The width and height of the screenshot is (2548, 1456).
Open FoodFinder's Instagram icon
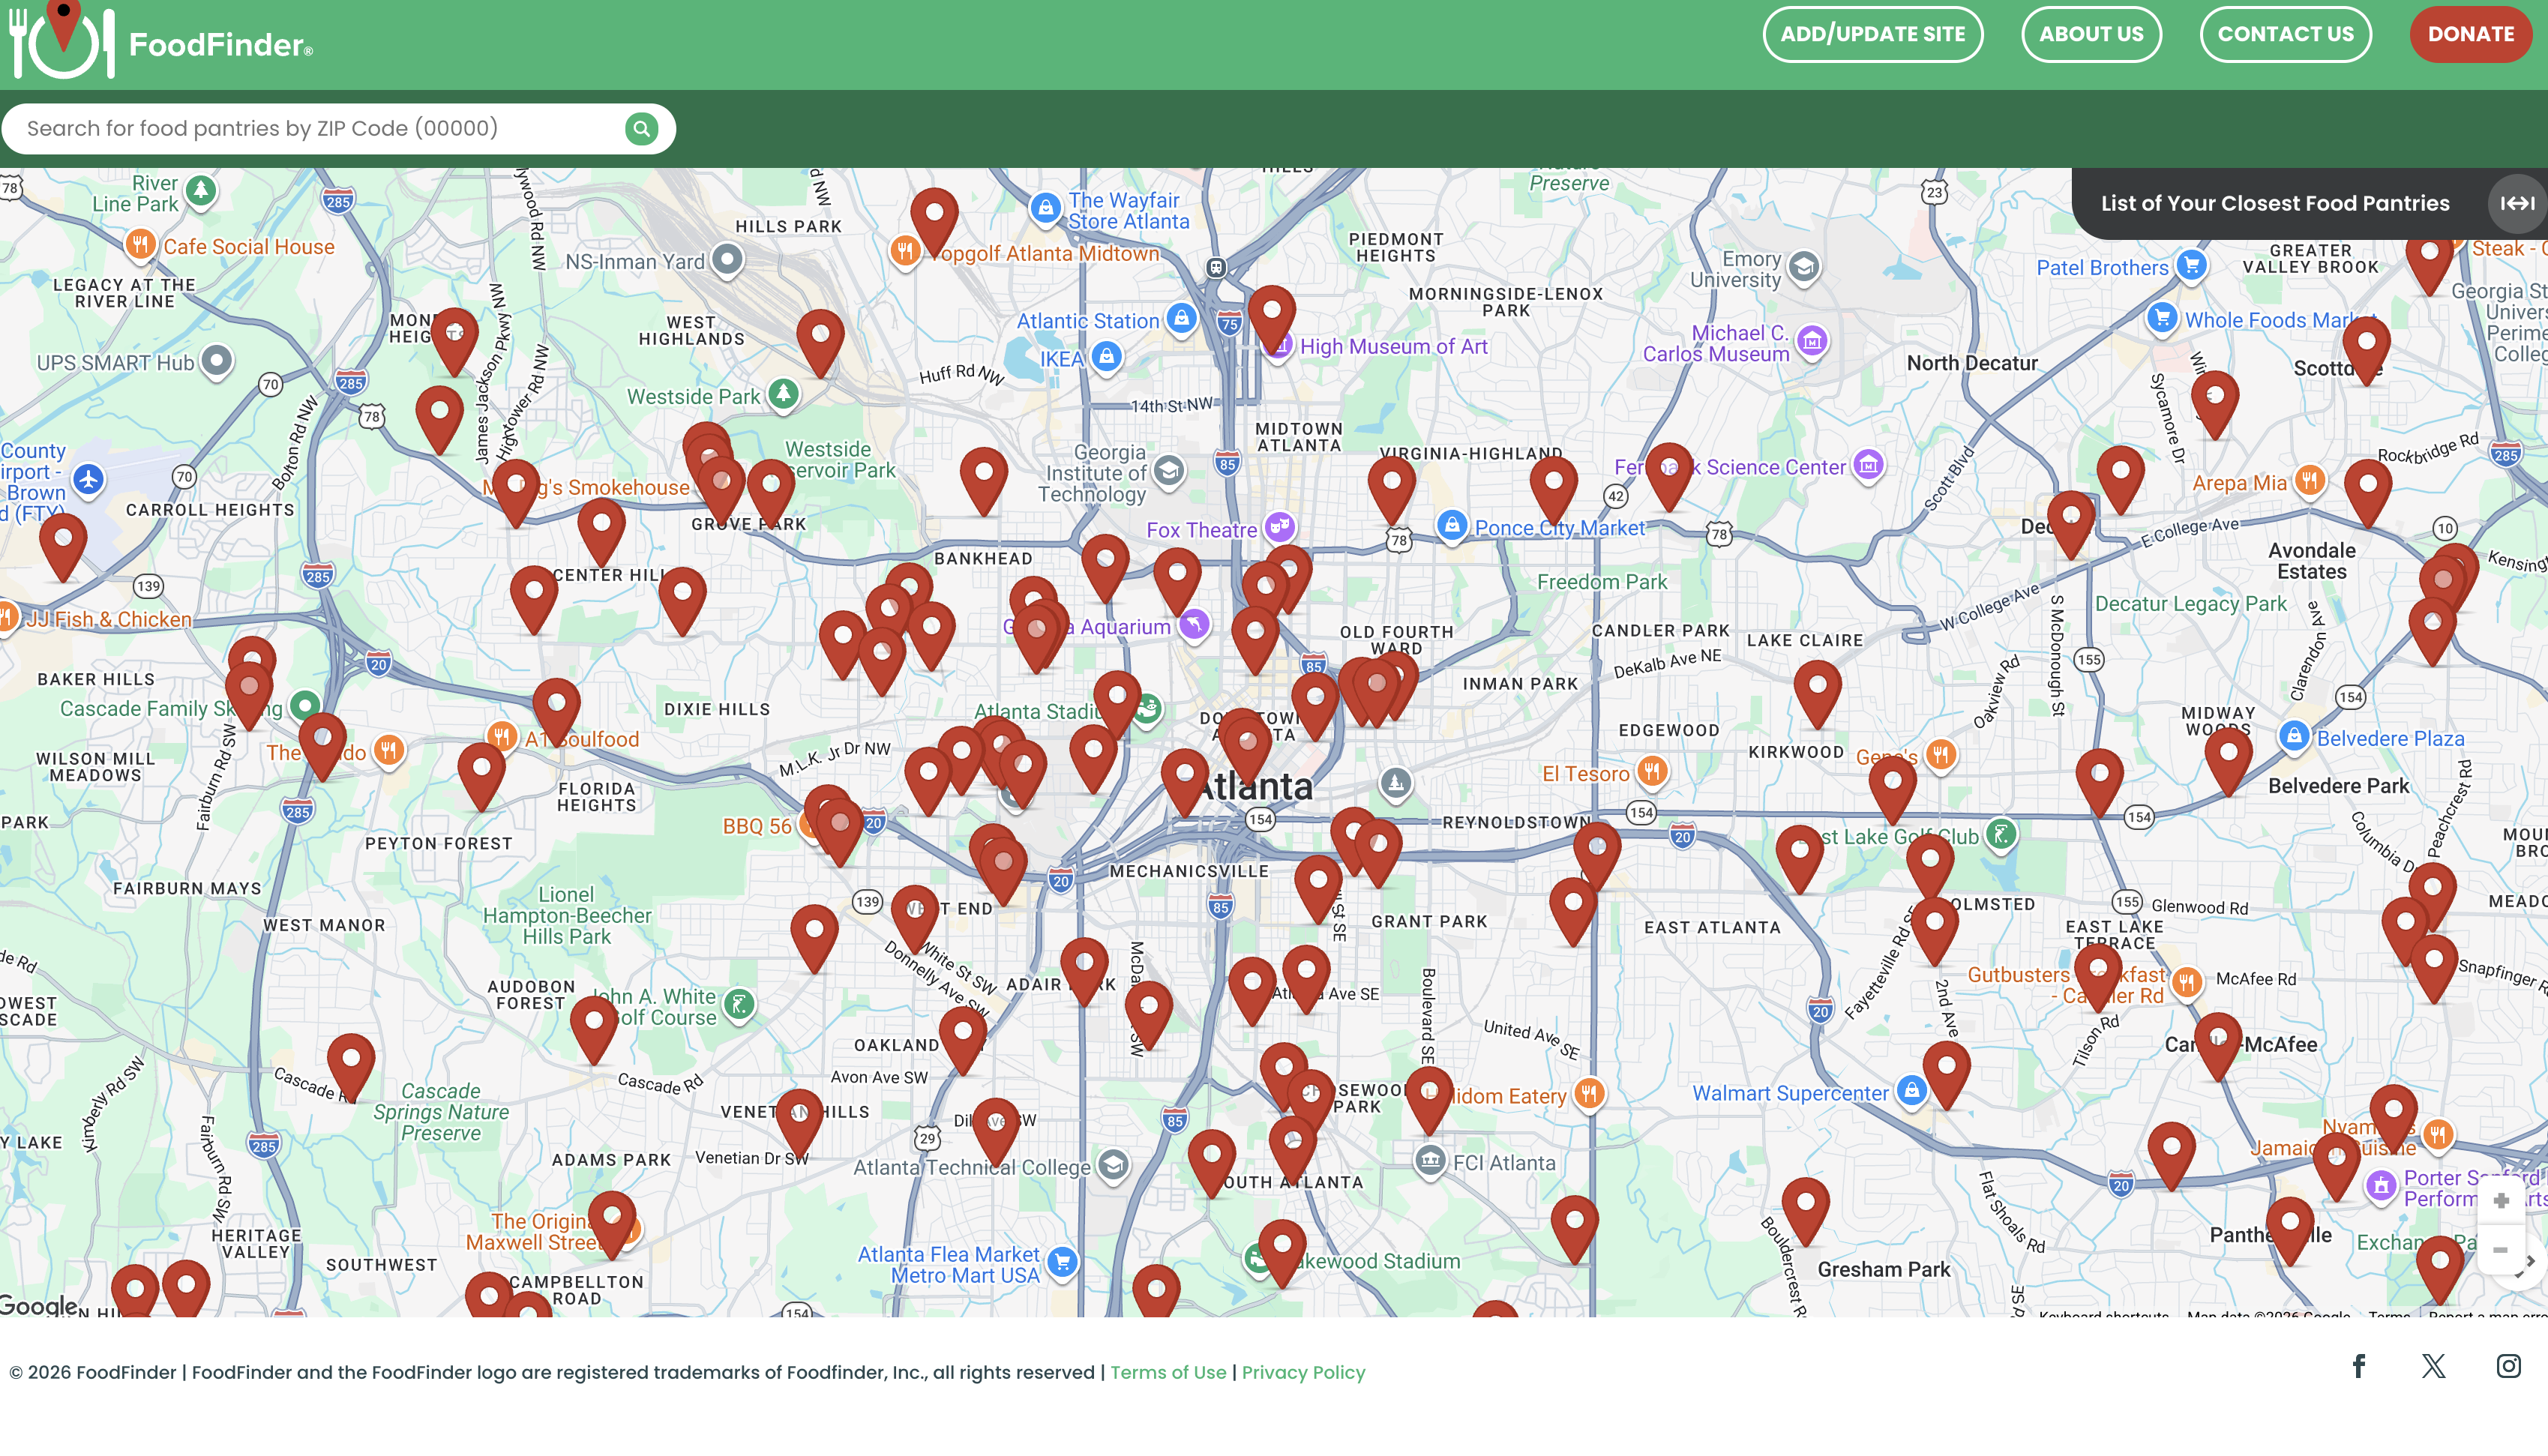pos(2509,1366)
